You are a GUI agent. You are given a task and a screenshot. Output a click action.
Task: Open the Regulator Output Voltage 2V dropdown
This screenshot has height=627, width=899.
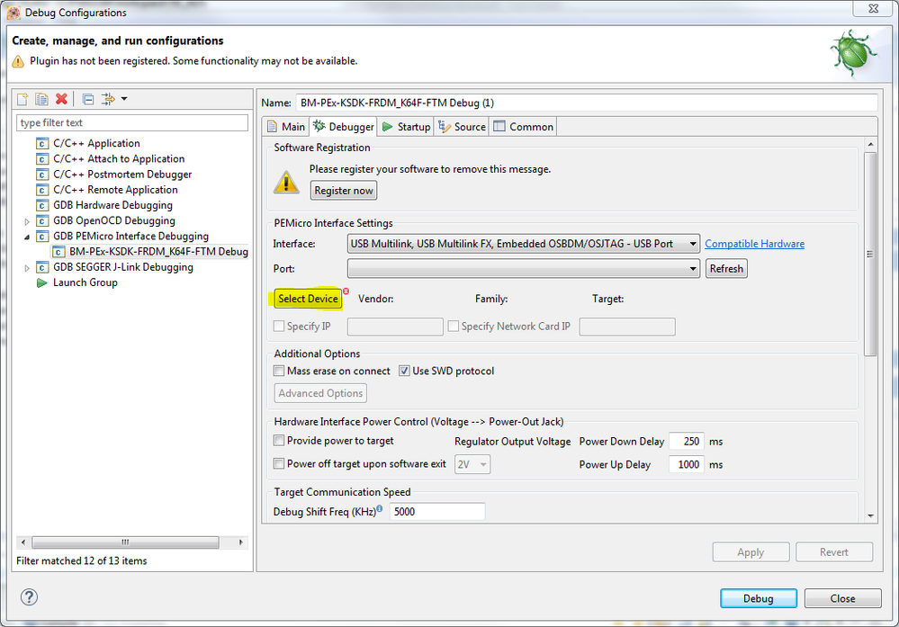pos(472,464)
